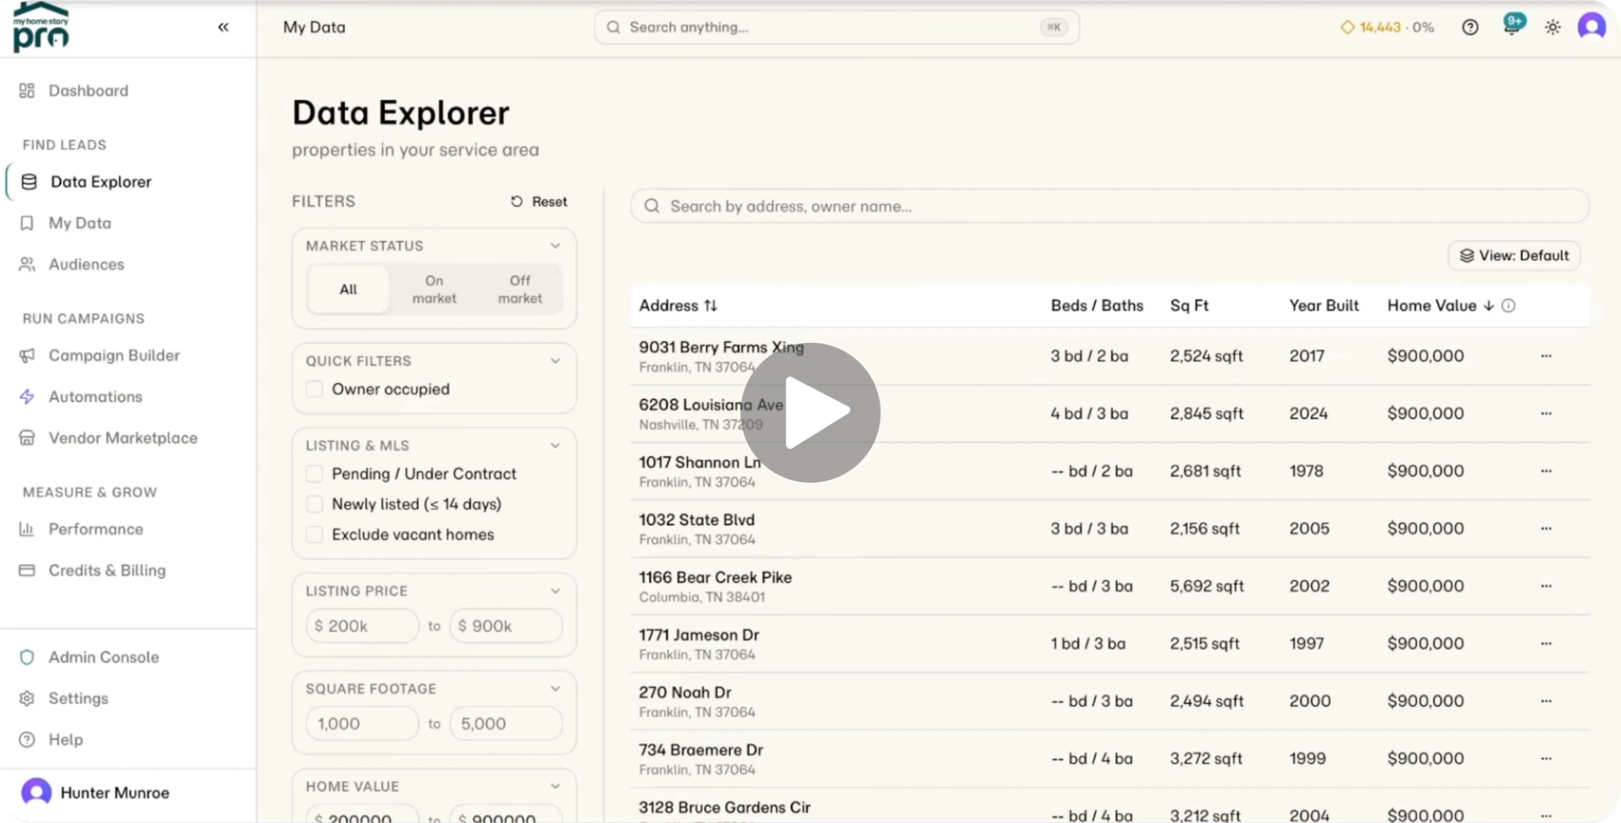Click the minimum square footage 1,000 field
This screenshot has width=1621, height=823.
(x=362, y=724)
